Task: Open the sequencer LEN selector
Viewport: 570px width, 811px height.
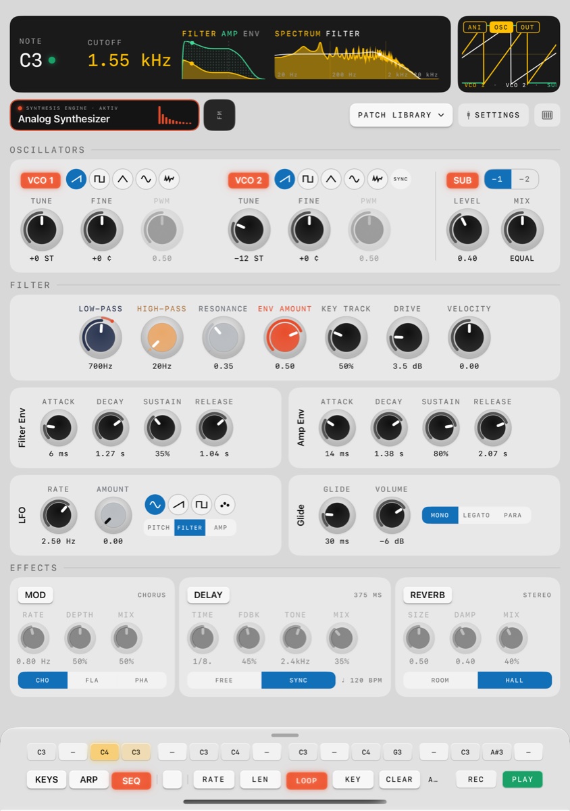Action: click(260, 779)
